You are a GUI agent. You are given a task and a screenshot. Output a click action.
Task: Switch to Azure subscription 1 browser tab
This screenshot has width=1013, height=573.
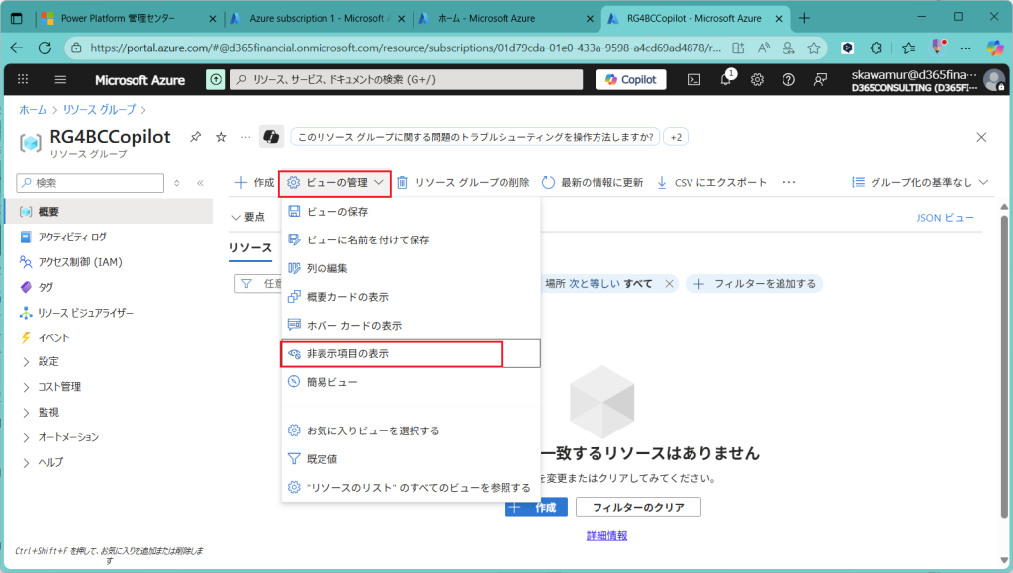318,18
